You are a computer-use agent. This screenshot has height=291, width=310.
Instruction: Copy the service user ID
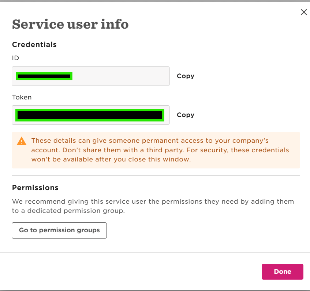coord(186,76)
